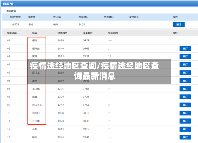This screenshot has width=198, height=143.
Task: Click the 车次详情 section label
Action: point(11,11)
